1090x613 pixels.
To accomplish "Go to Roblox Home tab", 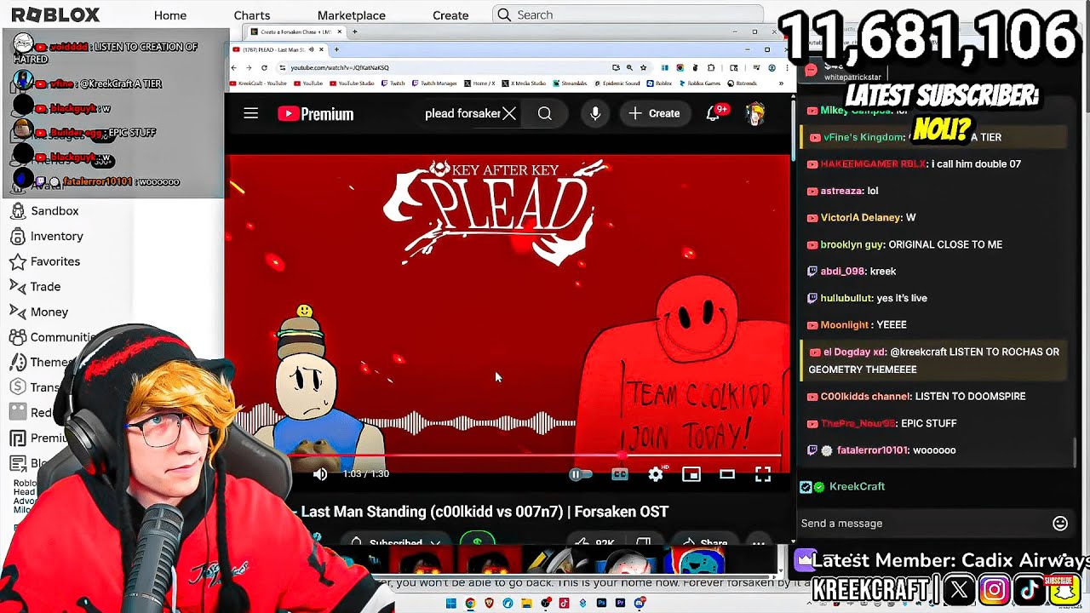I will [170, 15].
